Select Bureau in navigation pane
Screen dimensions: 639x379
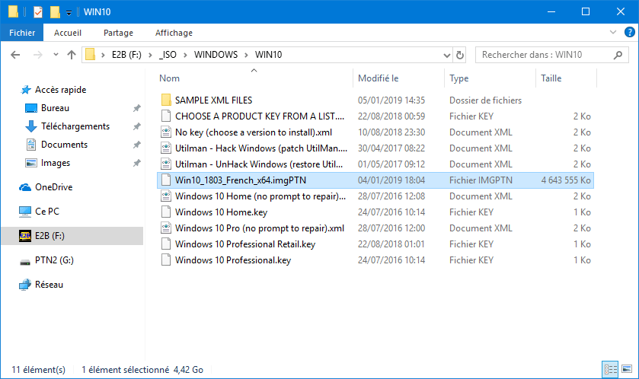coord(55,108)
